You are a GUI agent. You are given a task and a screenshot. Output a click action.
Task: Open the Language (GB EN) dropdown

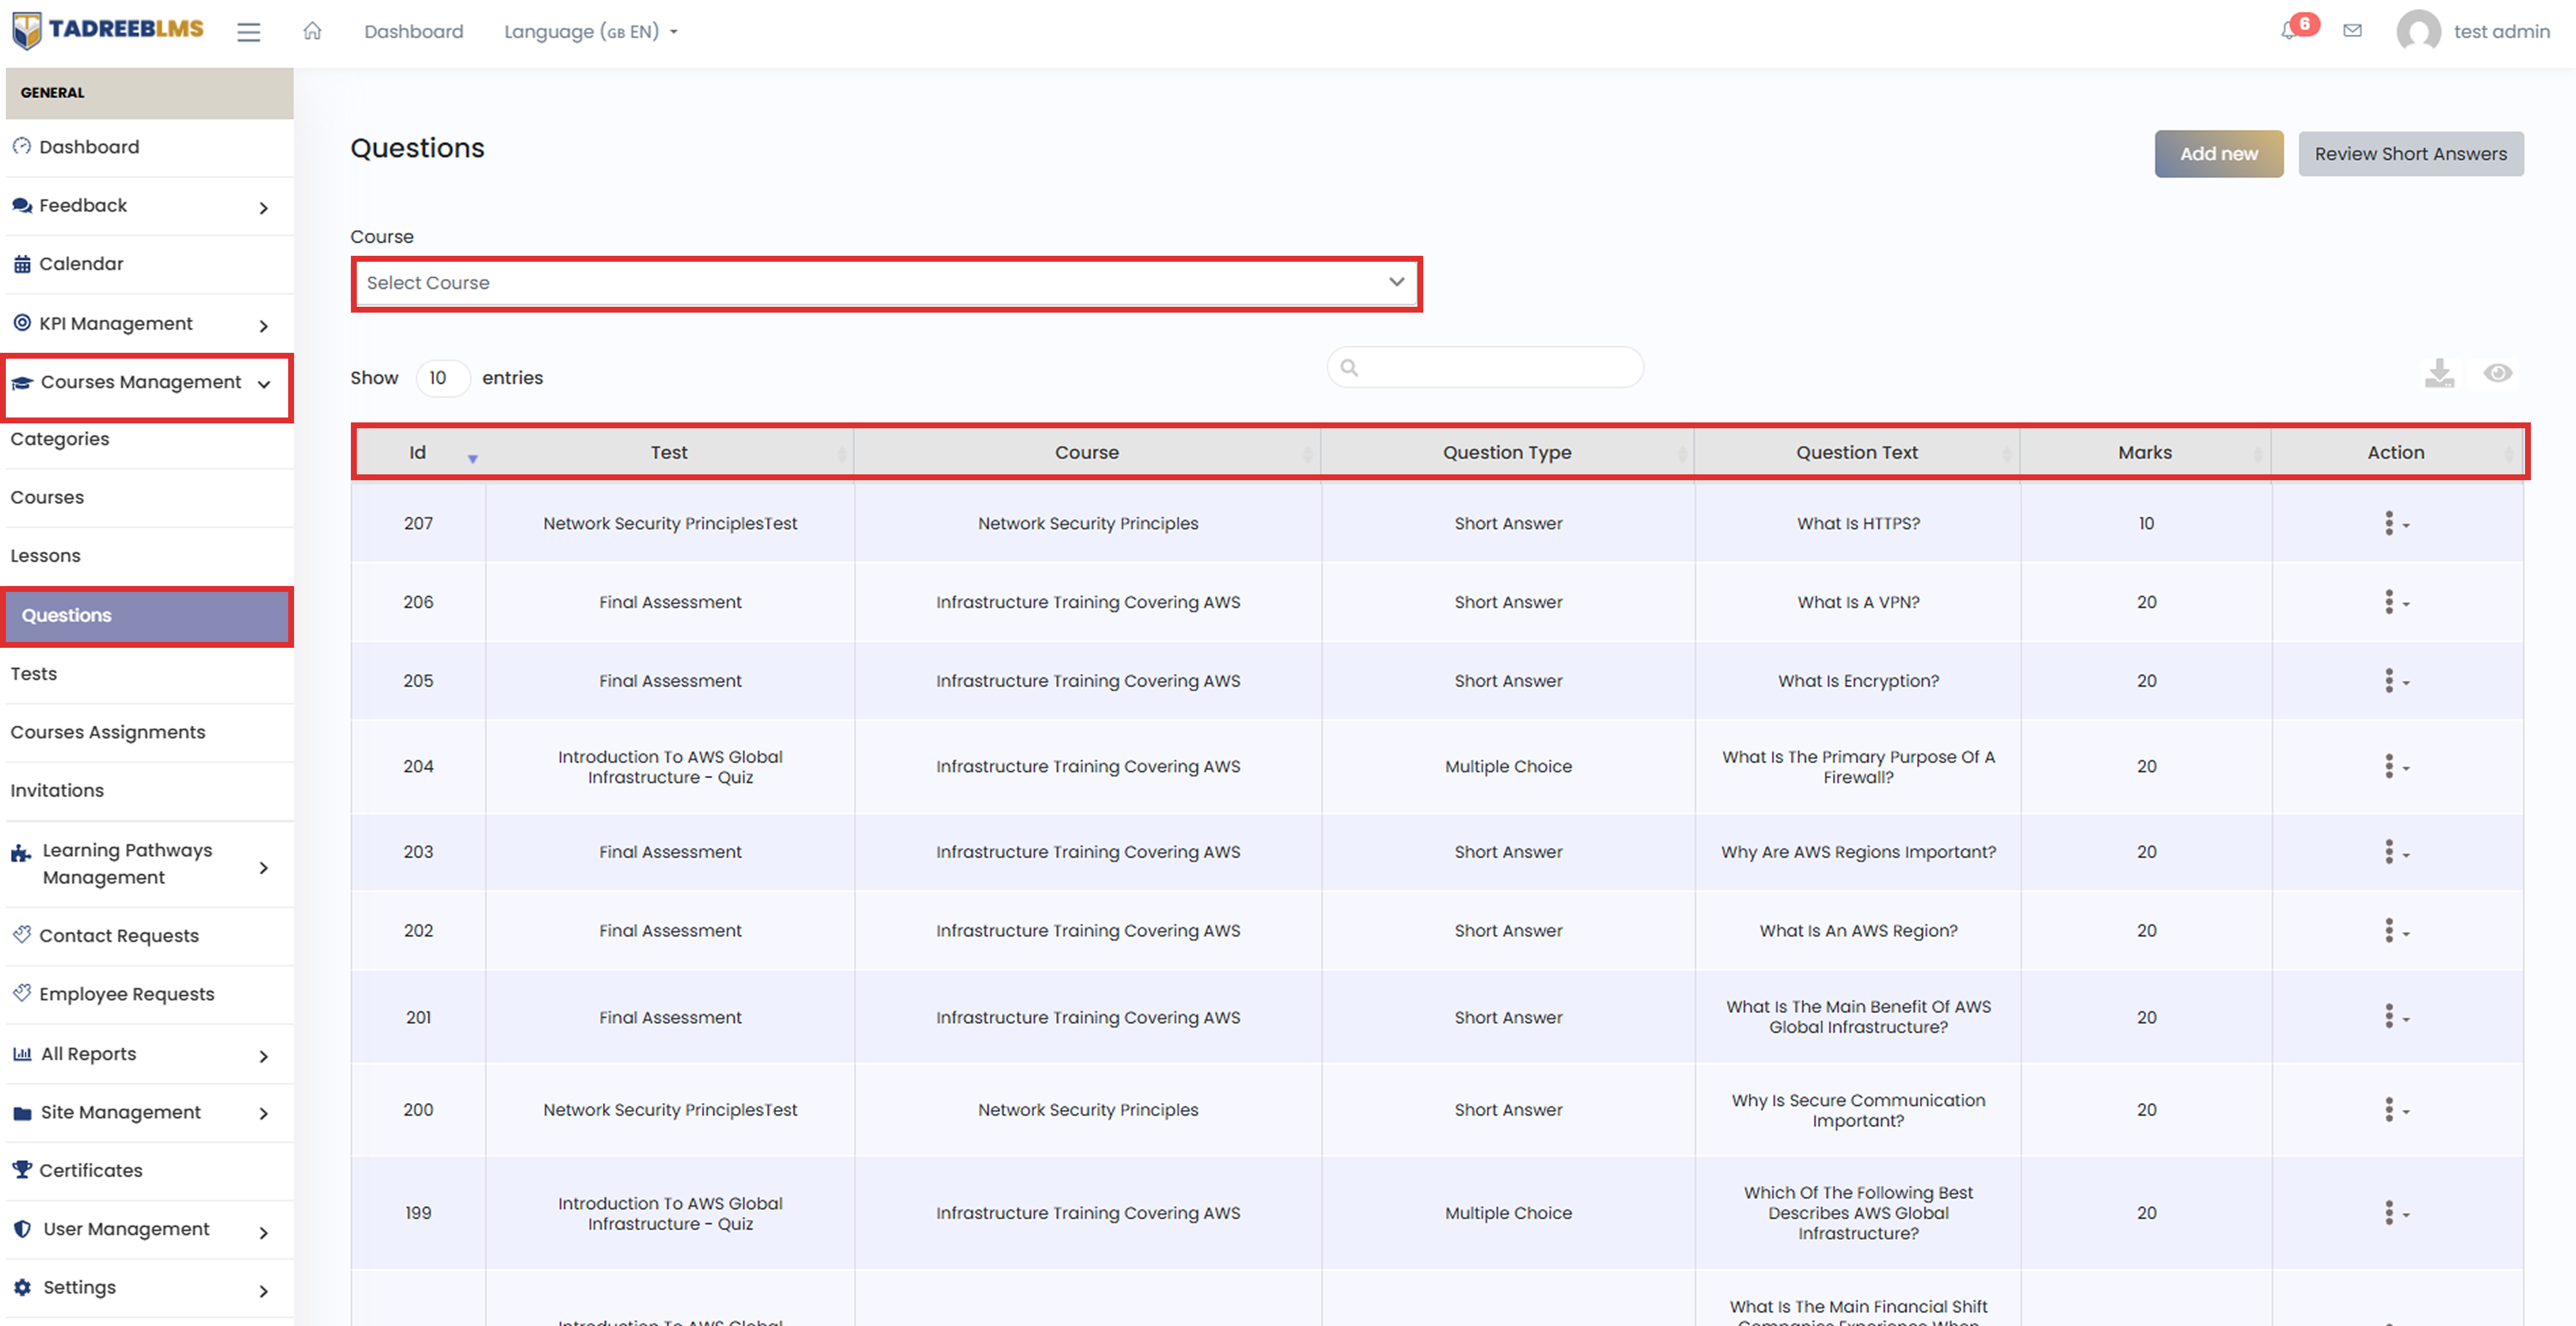point(590,31)
